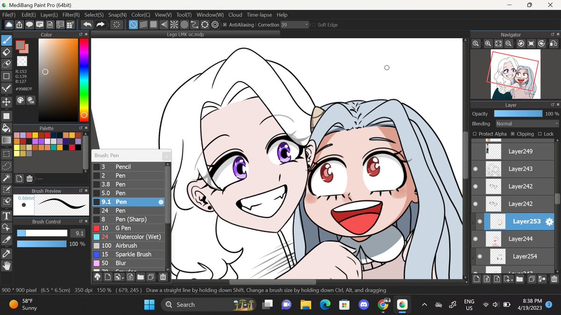561x315 pixels.
Task: Select the rectangular Select tool
Action: [7, 153]
